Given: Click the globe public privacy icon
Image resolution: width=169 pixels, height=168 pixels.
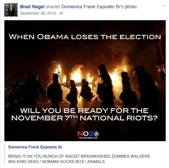Looking at the screenshot, I should point(61,13).
